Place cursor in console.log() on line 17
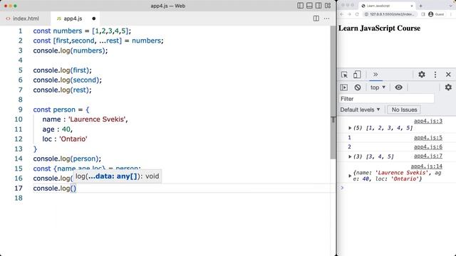The height and width of the screenshot is (256, 456). pyautogui.click(x=73, y=188)
